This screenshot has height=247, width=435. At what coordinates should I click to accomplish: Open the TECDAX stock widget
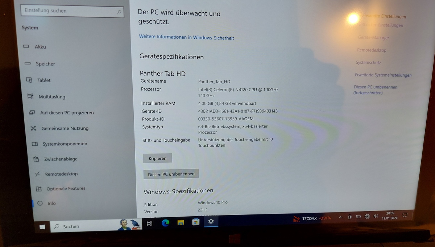pyautogui.click(x=312, y=218)
